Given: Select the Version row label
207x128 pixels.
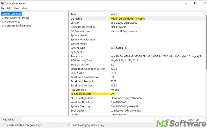Looking at the screenshot, I should coord(75,23).
